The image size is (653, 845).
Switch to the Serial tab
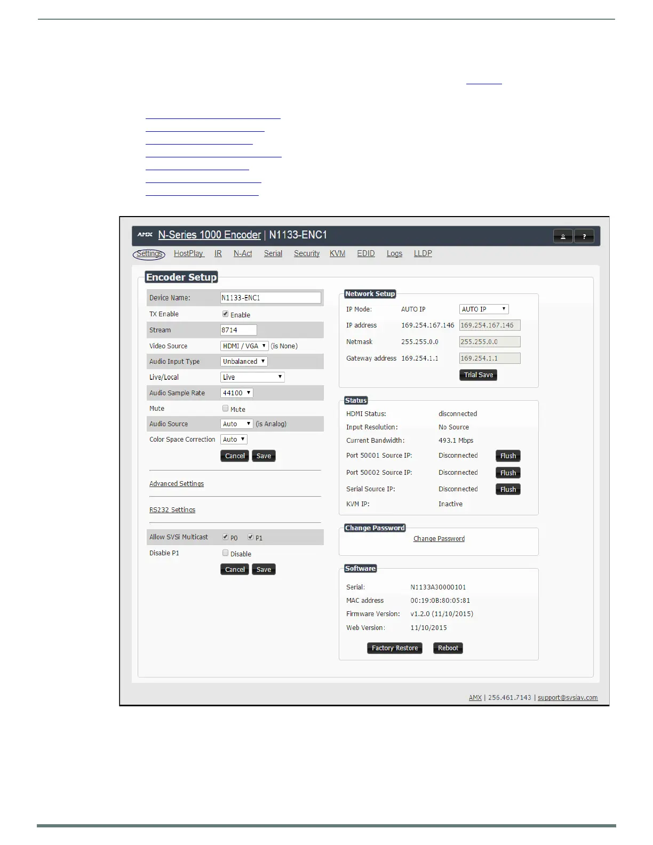pyautogui.click(x=273, y=253)
